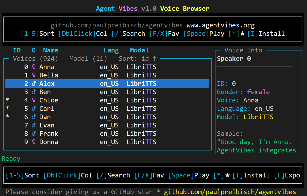This screenshot has height=196, width=307.
Task: Sort by the G gender column header
Action: click(x=34, y=50)
